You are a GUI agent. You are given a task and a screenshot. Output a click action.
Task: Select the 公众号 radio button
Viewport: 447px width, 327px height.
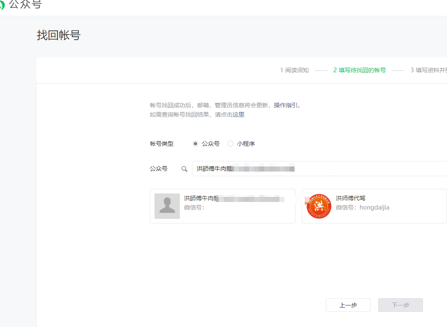(195, 144)
